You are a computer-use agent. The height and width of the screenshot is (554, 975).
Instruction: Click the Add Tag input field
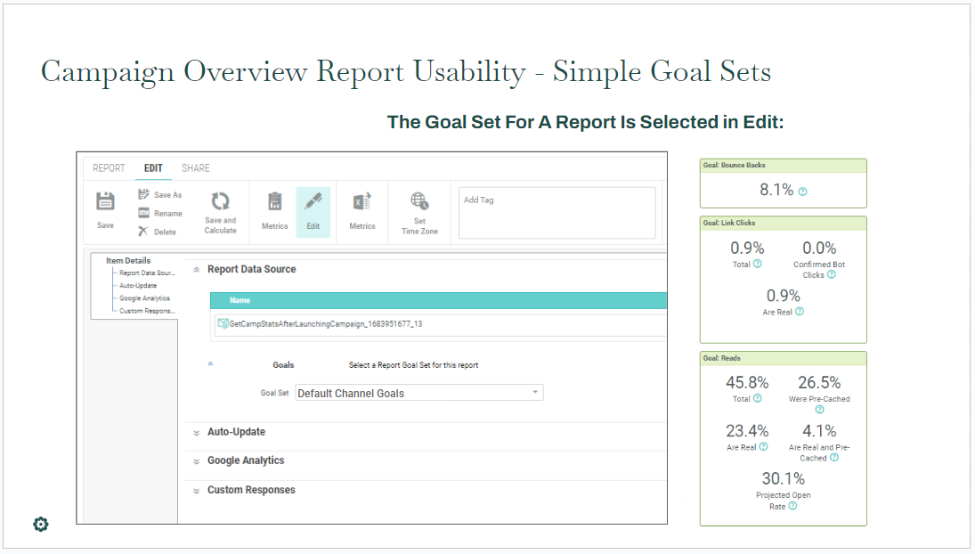pyautogui.click(x=557, y=213)
